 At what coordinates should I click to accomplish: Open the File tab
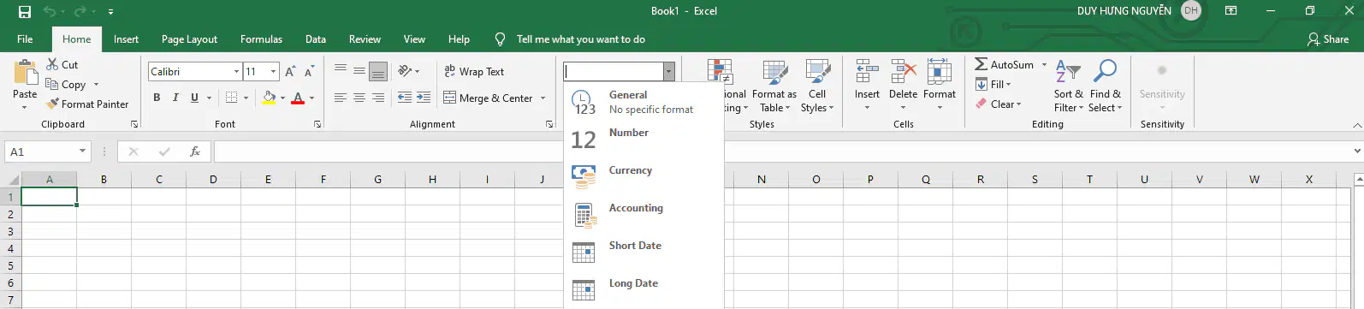pyautogui.click(x=26, y=39)
